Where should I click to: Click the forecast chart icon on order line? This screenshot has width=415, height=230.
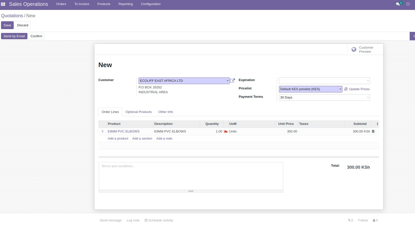click(226, 131)
